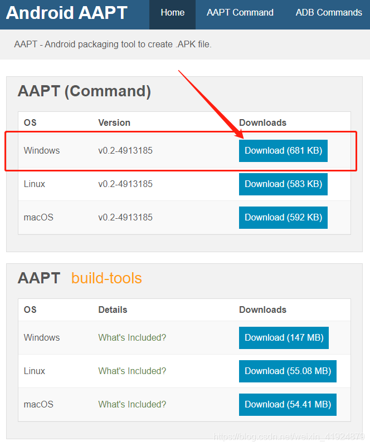Click the Downloads header in AAPT Command table

coord(262,122)
